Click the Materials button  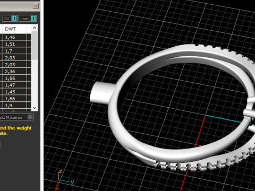16,117
